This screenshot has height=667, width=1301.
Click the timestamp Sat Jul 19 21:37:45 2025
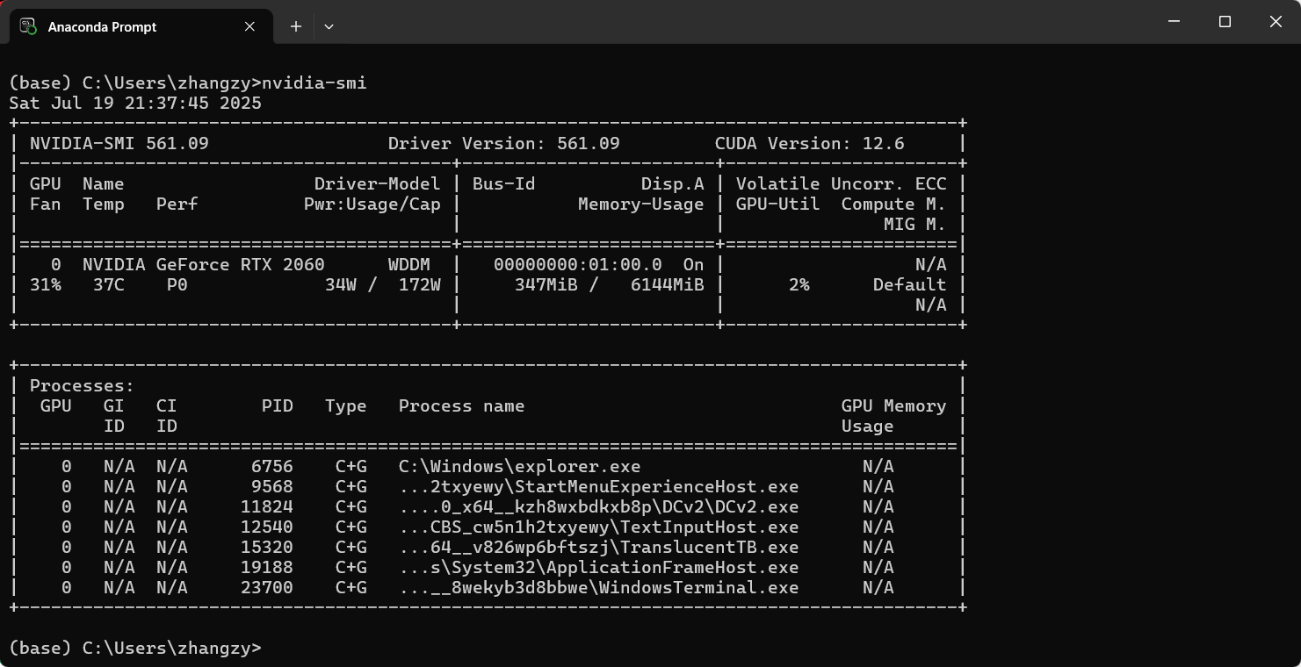point(135,103)
